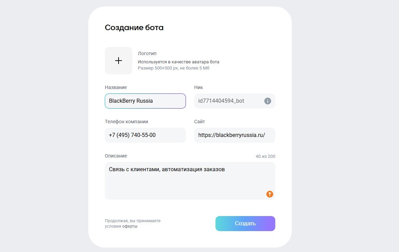Click the avatar usage hint text
399x252 pixels.
pyautogui.click(x=178, y=62)
